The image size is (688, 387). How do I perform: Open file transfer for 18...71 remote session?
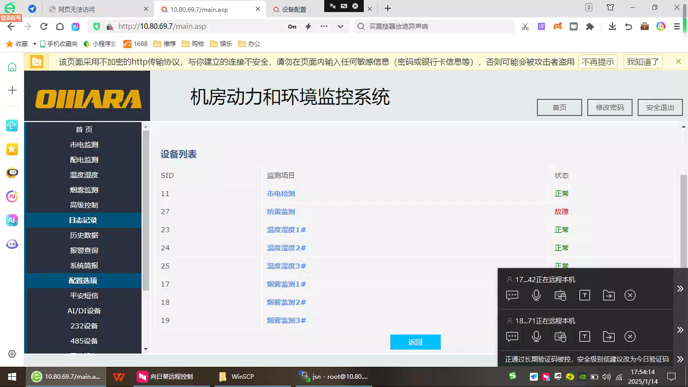[608, 336]
